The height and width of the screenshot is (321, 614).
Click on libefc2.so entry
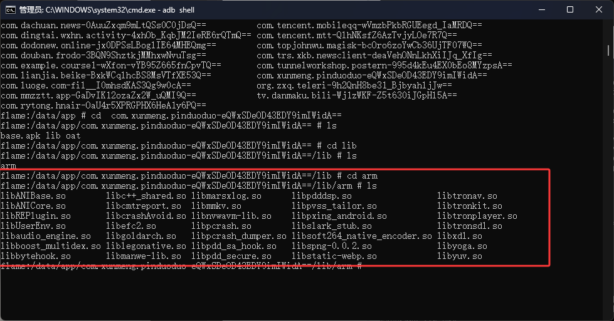(131, 226)
